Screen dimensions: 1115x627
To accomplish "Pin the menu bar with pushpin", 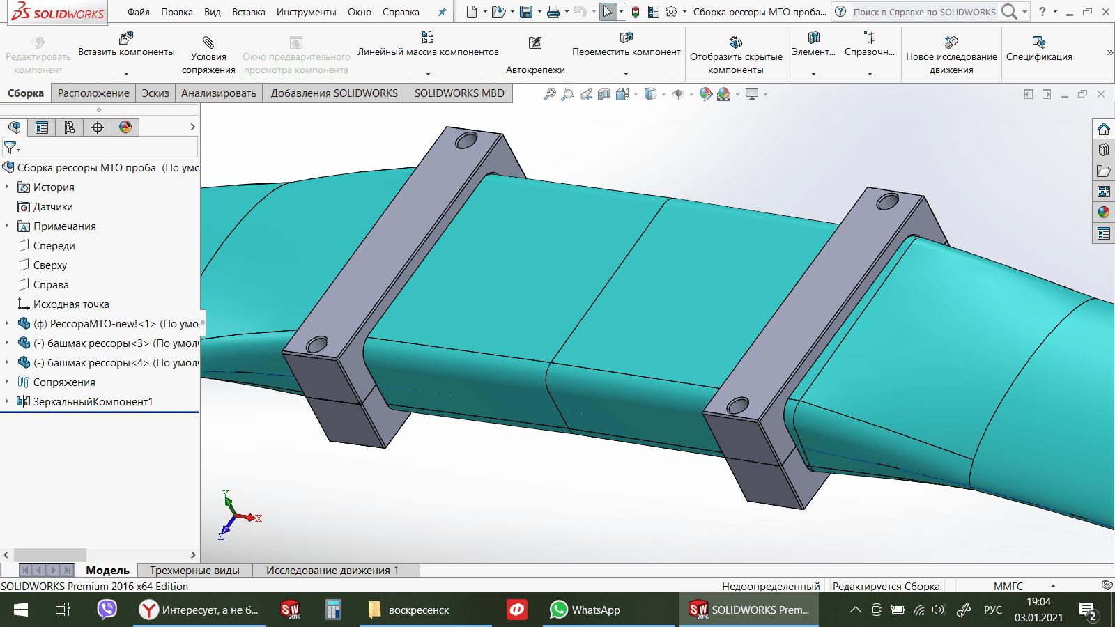I will 442,12.
